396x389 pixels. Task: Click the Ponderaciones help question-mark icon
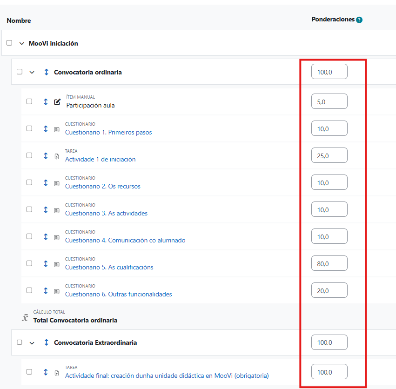(359, 20)
